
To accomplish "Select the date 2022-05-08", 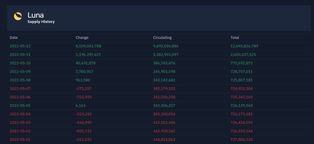I will 20,80.
